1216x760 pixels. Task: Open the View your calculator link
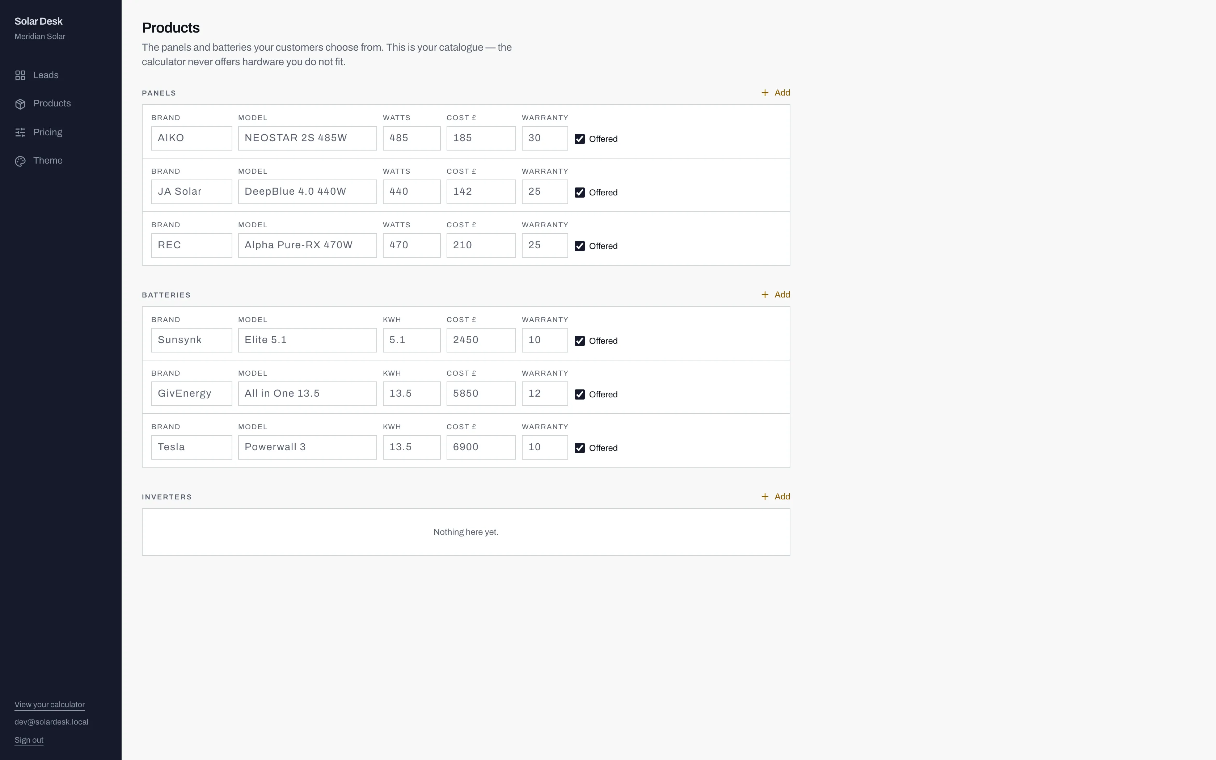pyautogui.click(x=50, y=705)
